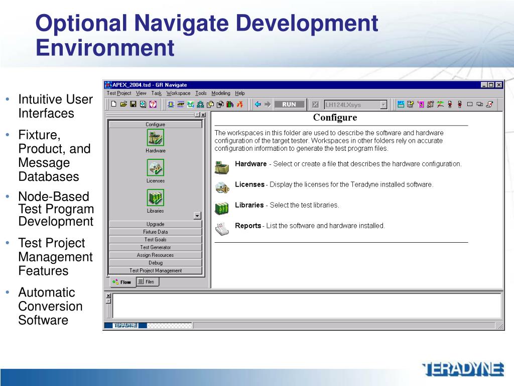Click the blue tester station toolbar icon
Image resolution: width=514 pixels, height=386 pixels.
[171, 105]
